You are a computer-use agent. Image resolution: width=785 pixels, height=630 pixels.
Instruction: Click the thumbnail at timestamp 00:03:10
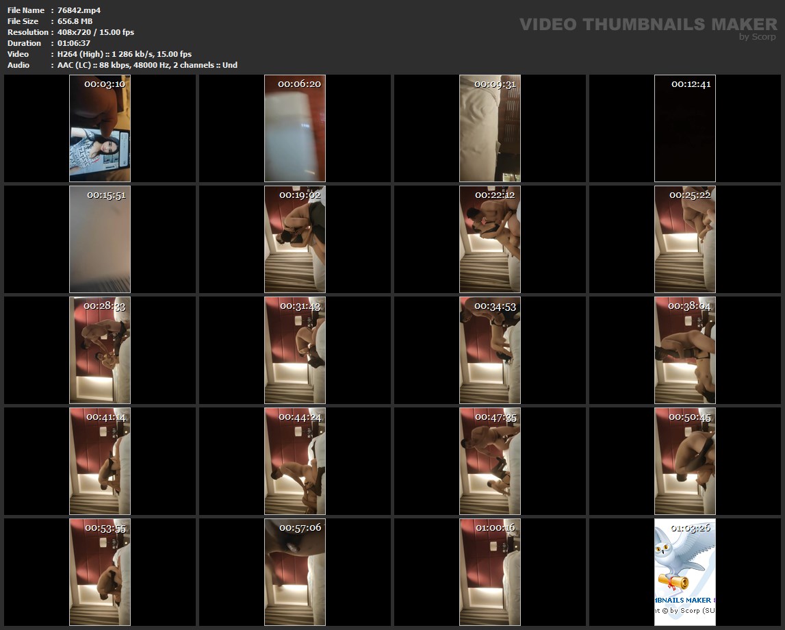[100, 128]
